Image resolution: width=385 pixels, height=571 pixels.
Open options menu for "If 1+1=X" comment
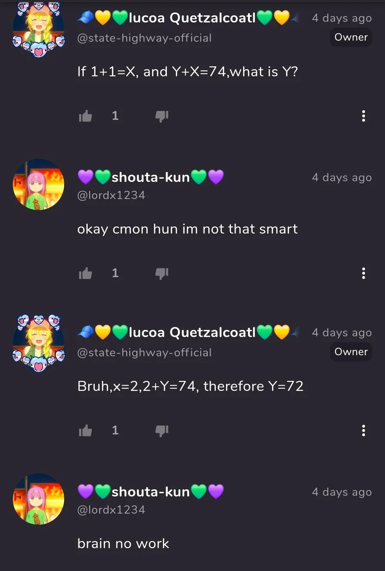(x=364, y=116)
